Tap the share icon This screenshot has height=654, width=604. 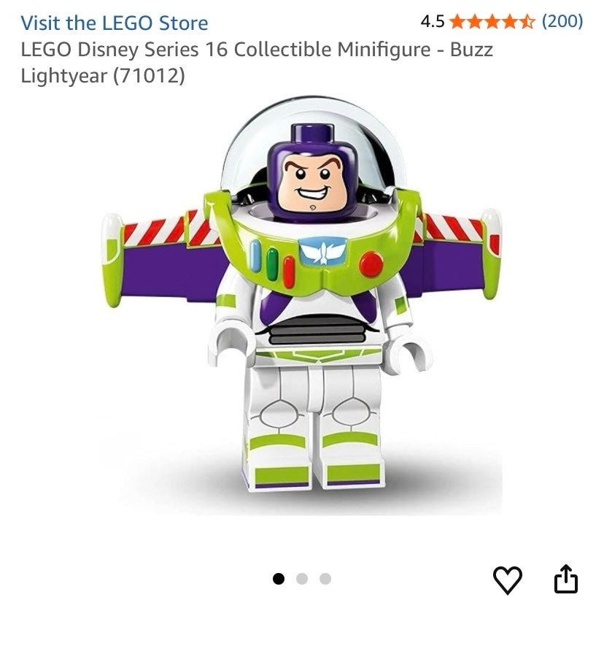[565, 579]
